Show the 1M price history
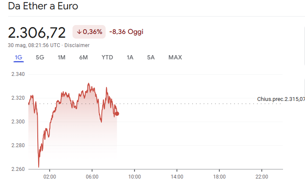Viewport: 305px width, 187px height. click(62, 57)
